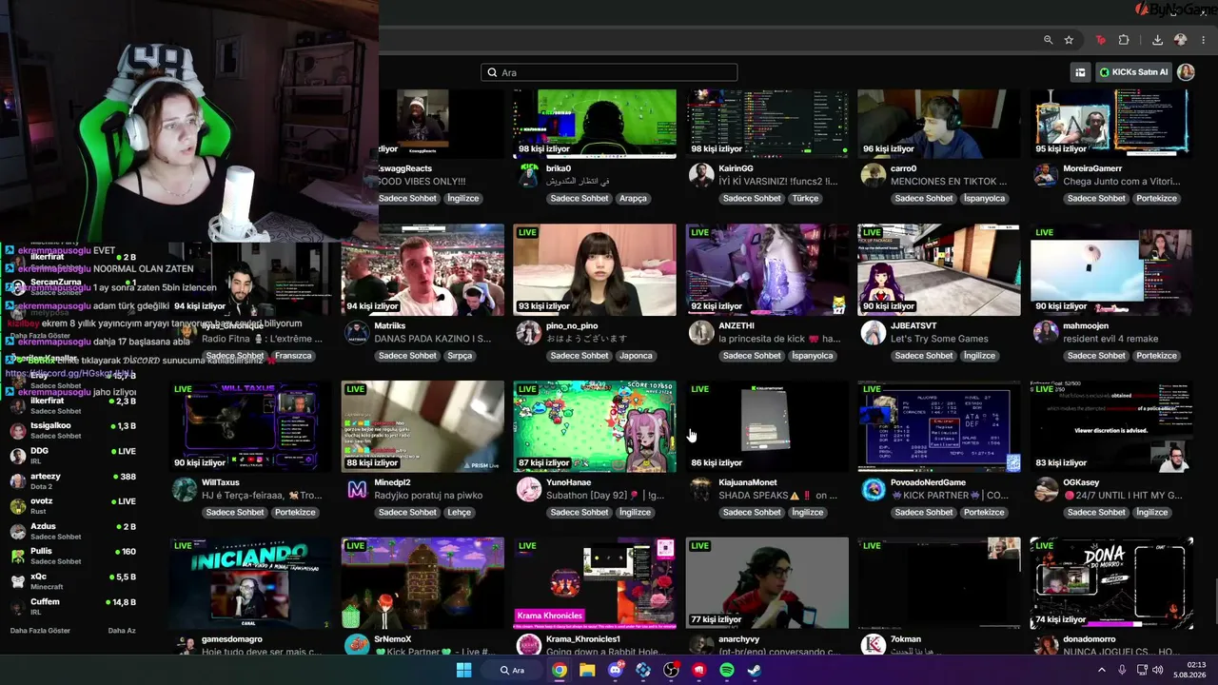Click the title 'Let's Try Some Games'
Image resolution: width=1218 pixels, height=685 pixels.
[939, 339]
